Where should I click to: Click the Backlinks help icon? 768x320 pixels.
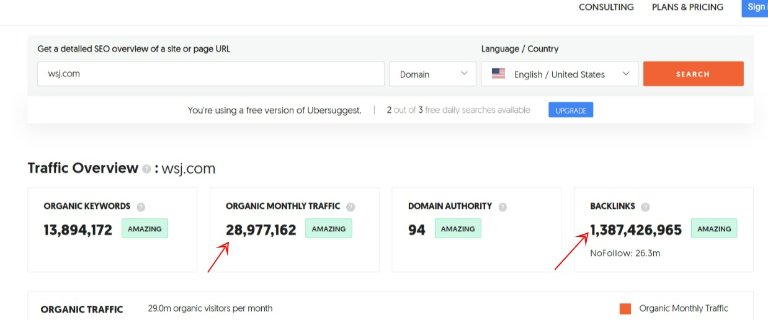pyautogui.click(x=645, y=207)
